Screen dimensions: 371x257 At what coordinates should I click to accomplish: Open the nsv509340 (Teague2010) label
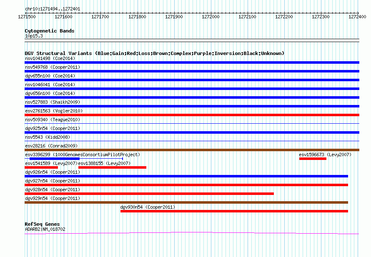[53, 120]
